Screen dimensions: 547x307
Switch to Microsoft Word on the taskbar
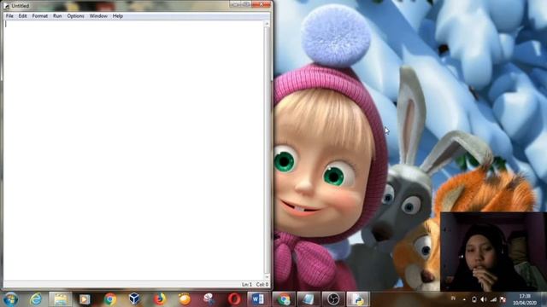258,299
